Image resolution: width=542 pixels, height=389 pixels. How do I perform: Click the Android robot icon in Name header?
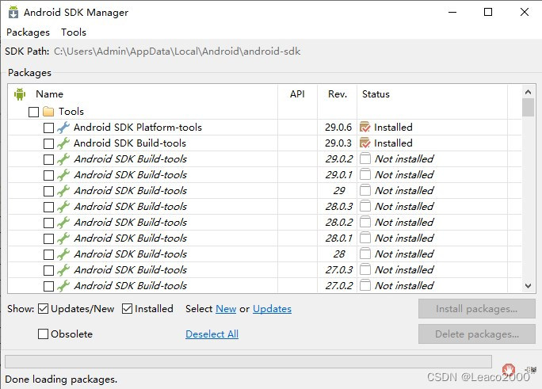[x=20, y=94]
